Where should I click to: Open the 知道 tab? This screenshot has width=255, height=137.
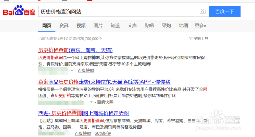click(115, 26)
